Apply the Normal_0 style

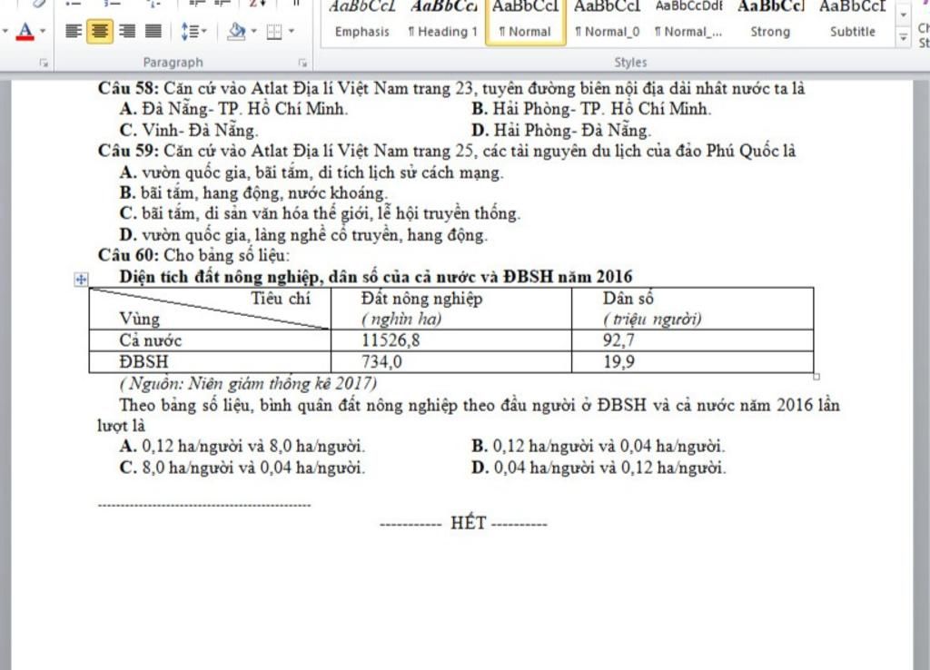[x=607, y=22]
